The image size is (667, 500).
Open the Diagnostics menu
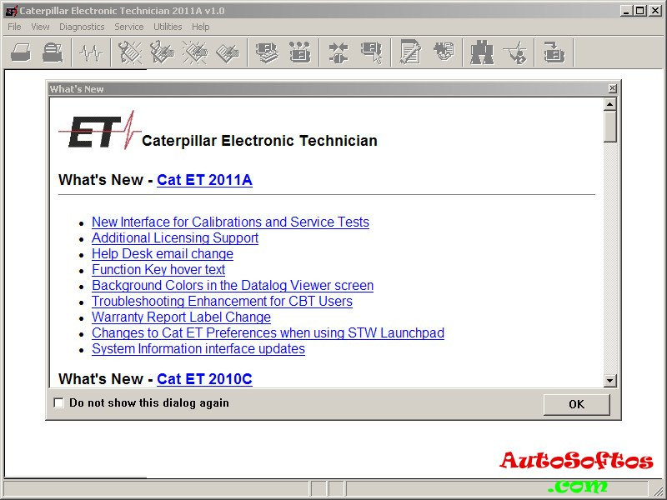[82, 27]
